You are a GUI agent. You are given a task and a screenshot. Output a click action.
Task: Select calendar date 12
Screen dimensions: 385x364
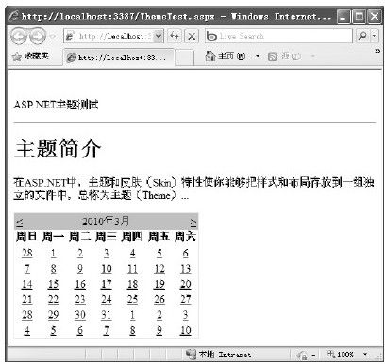(x=159, y=269)
